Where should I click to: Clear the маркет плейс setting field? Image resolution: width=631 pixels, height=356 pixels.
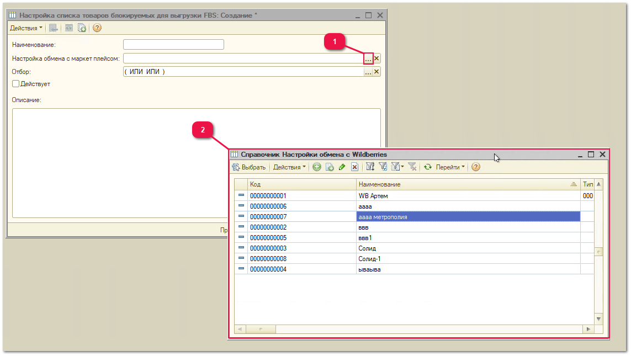click(x=377, y=59)
